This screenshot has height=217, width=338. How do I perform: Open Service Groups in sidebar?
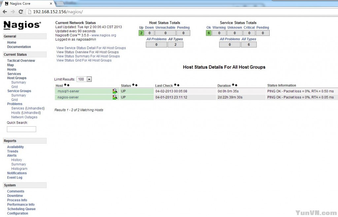19,91
